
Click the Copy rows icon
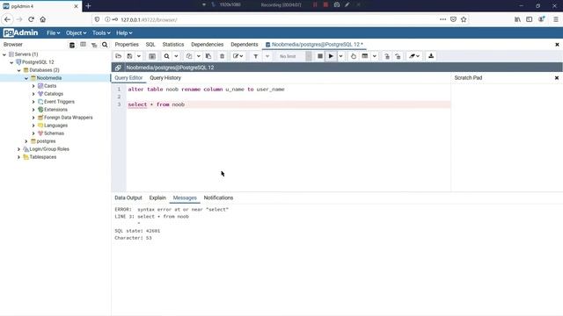tap(189, 56)
